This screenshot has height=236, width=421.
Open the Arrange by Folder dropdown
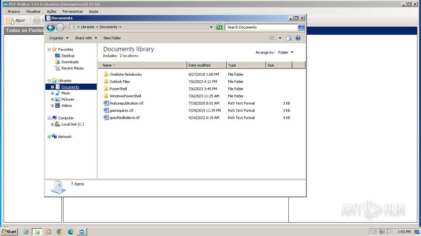[285, 52]
